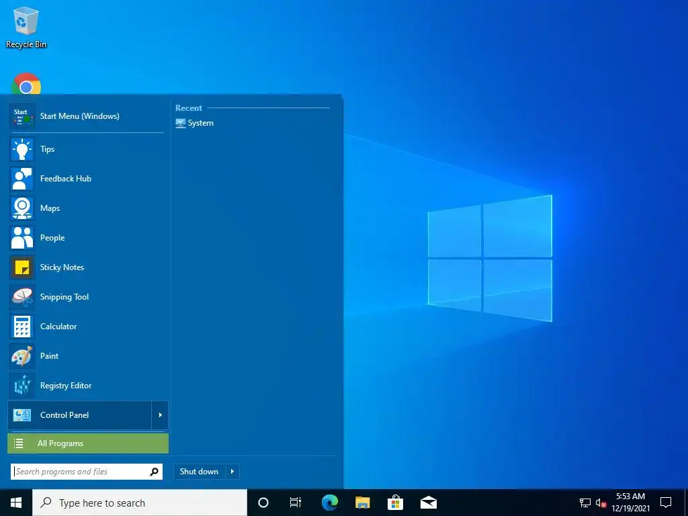This screenshot has width=688, height=516.
Task: Select the Start Menu (Windows) label
Action: coord(80,116)
